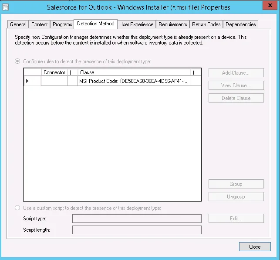
Task: Click the Clause column header
Action: (x=134, y=72)
